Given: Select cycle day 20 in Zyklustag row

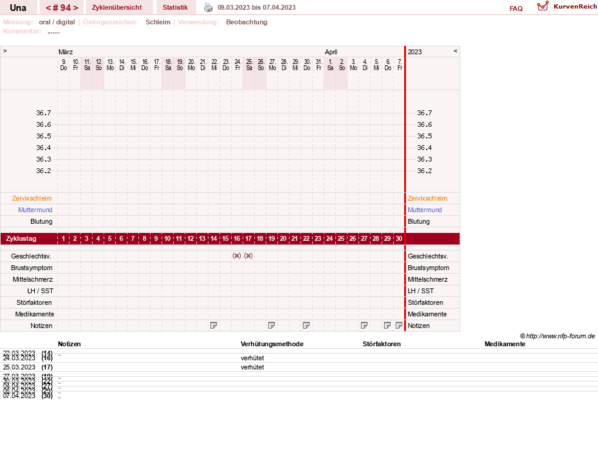Looking at the screenshot, I should pyautogui.click(x=283, y=239).
